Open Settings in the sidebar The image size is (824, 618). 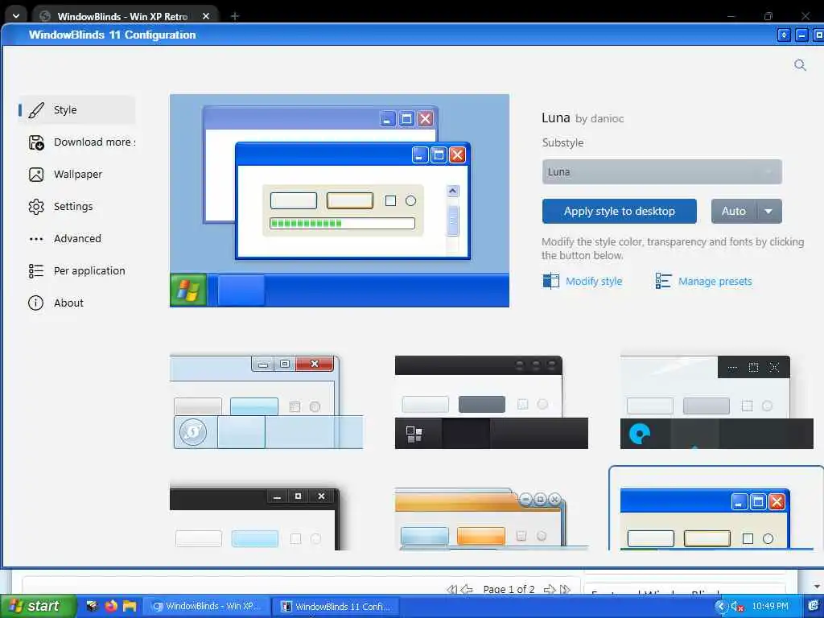(x=76, y=207)
